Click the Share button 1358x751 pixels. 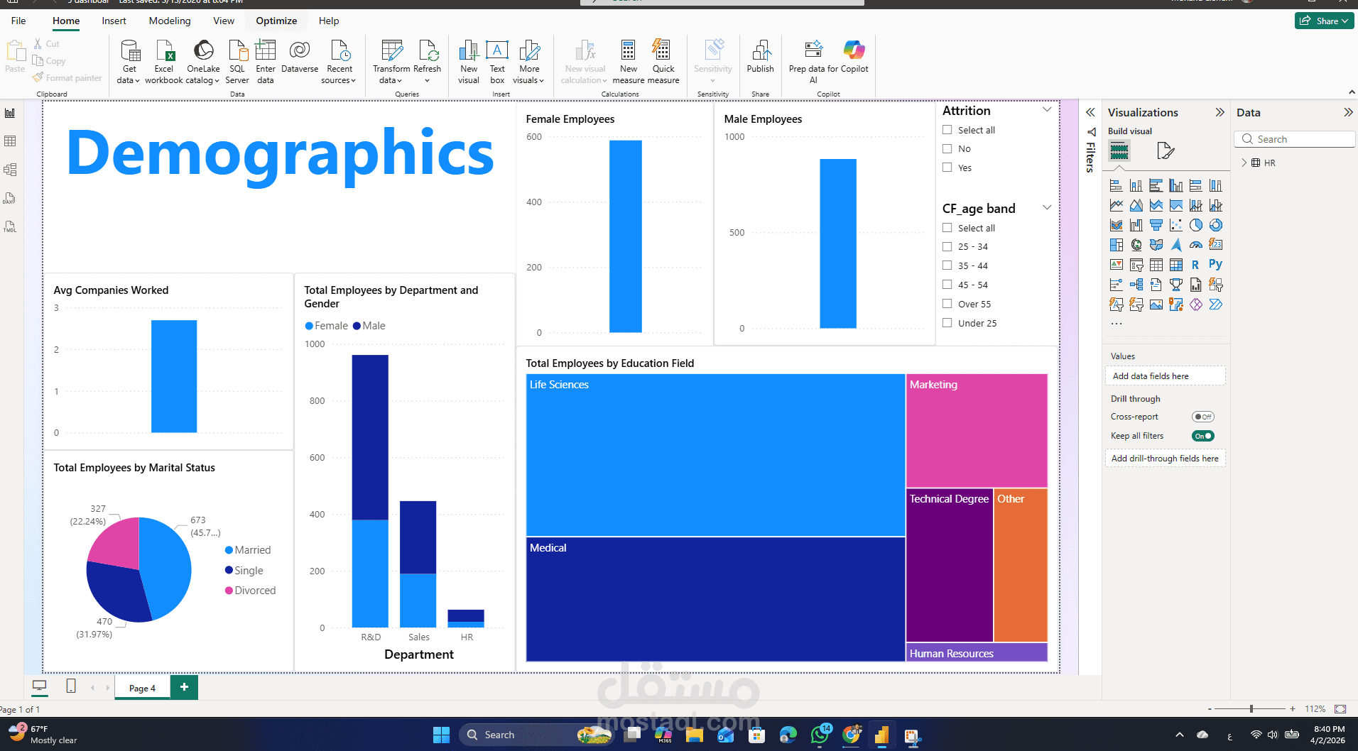(x=1324, y=21)
